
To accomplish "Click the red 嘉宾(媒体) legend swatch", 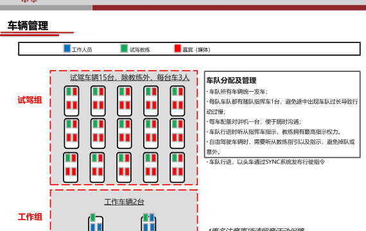I will (178, 49).
